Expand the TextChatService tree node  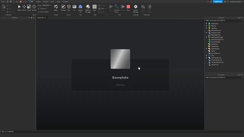[x=207, y=58]
